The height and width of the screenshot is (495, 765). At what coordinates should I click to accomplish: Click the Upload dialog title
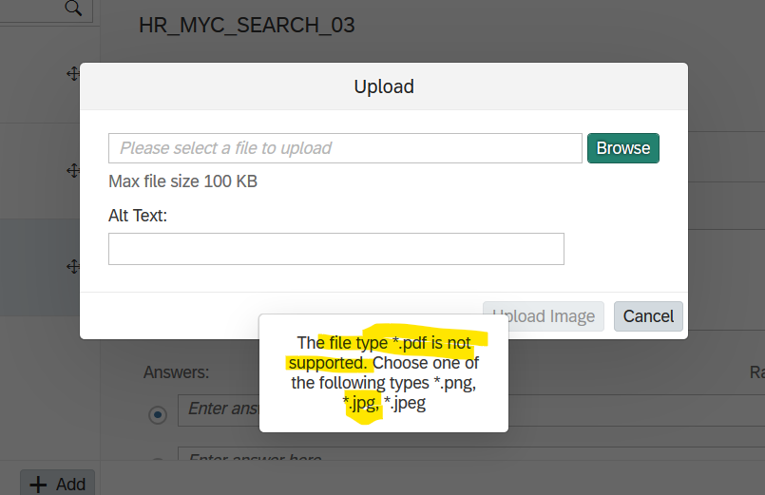pos(384,86)
